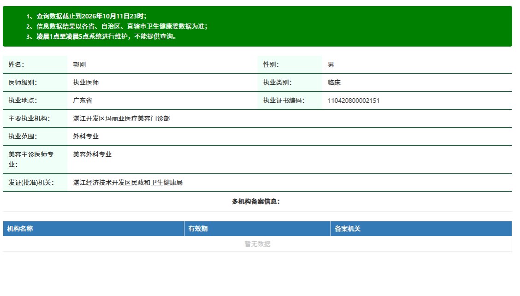This screenshot has height=296, width=520.
Task: Select certificate number 110420800002151
Action: [354, 101]
